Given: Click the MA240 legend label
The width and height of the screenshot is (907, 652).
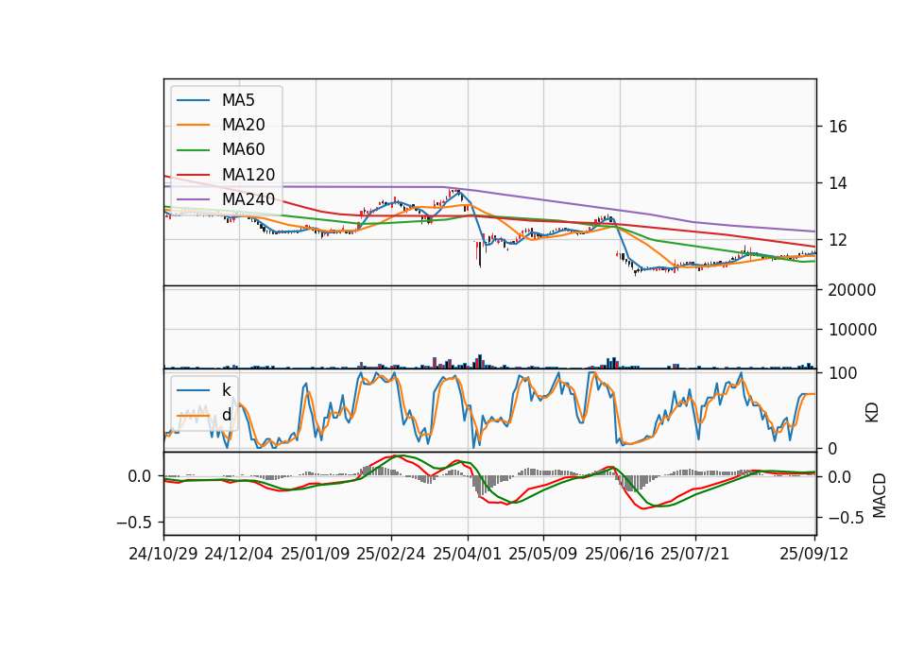Looking at the screenshot, I should (248, 199).
